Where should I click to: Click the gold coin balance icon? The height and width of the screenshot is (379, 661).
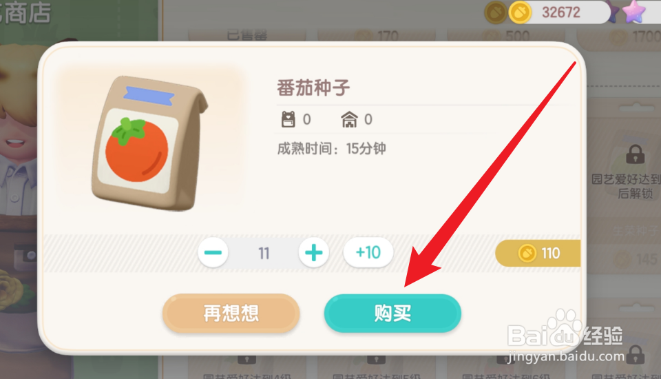[519, 12]
